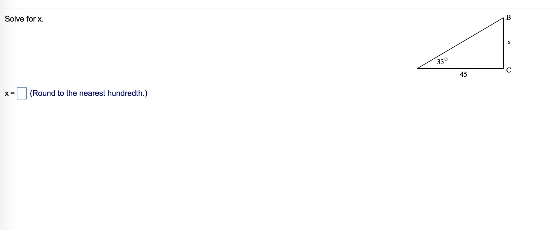Click the 'Round to the nearest hundredth' instruction

tap(88, 93)
